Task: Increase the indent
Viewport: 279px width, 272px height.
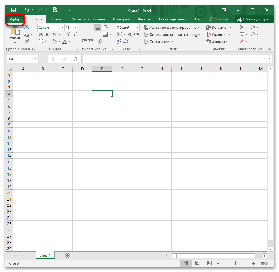Action: [x=91, y=41]
